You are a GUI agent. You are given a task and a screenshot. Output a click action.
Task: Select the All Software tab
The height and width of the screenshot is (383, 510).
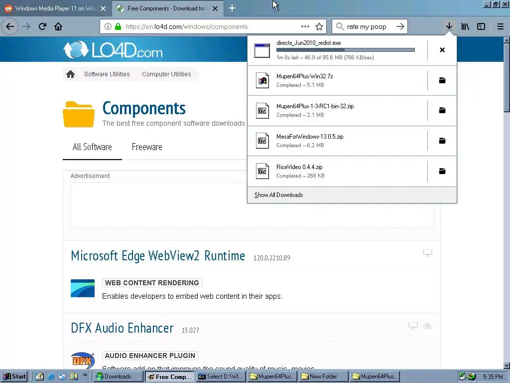[x=92, y=147]
